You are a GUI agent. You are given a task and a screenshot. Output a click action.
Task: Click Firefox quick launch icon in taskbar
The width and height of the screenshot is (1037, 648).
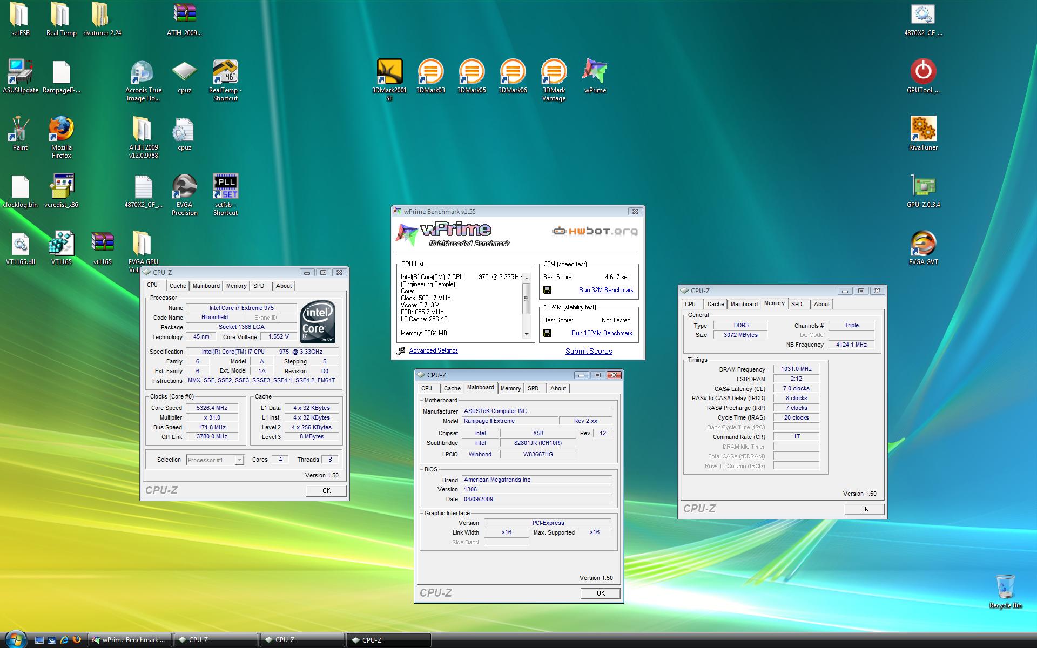[x=77, y=639]
